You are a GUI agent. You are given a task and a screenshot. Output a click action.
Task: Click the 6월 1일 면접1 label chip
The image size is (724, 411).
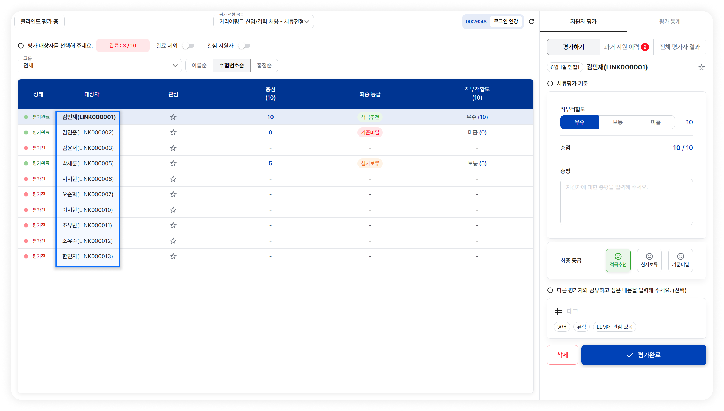coord(565,67)
